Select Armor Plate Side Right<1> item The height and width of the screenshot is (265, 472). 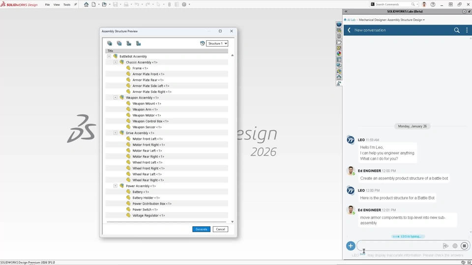152,92
